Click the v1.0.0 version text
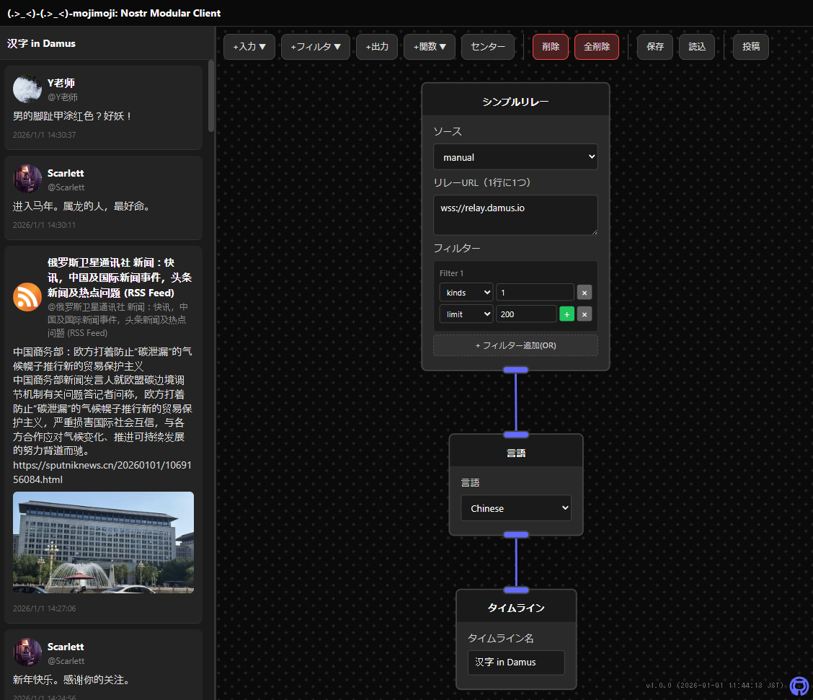This screenshot has height=700, width=813. 716,686
